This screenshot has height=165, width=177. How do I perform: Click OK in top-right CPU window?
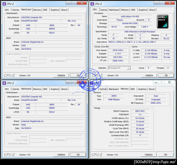tap(166, 76)
